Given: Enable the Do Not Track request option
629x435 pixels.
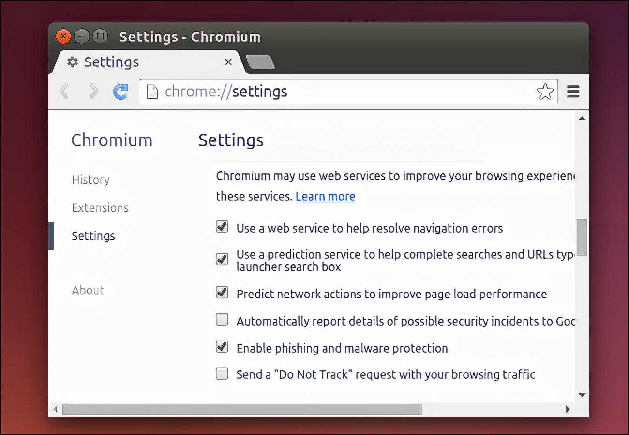Looking at the screenshot, I should [x=222, y=373].
